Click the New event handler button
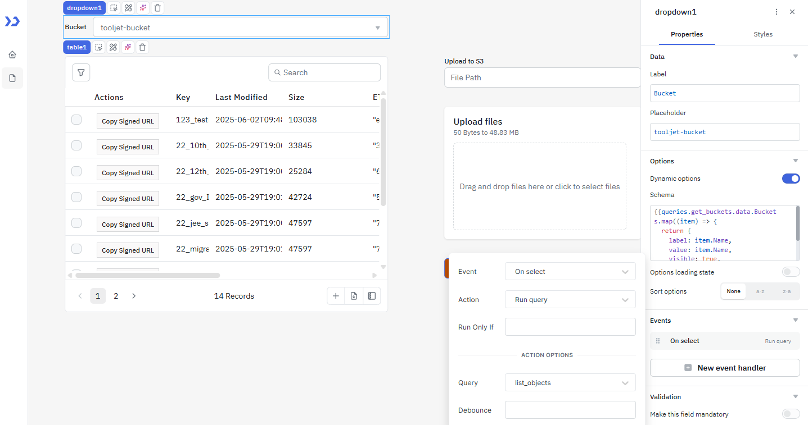This screenshot has height=425, width=808. [725, 368]
